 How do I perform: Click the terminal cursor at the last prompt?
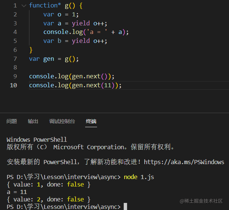(x=125, y=207)
